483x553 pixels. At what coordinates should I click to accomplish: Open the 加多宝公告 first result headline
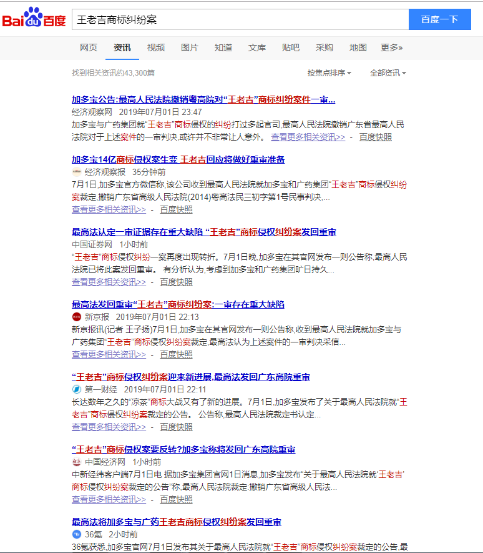tap(203, 99)
